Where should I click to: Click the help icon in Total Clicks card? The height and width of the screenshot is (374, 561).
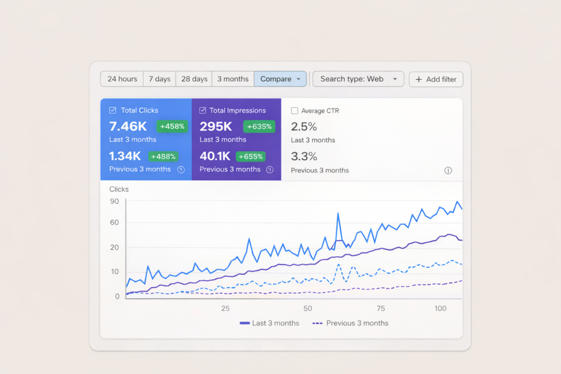181,170
